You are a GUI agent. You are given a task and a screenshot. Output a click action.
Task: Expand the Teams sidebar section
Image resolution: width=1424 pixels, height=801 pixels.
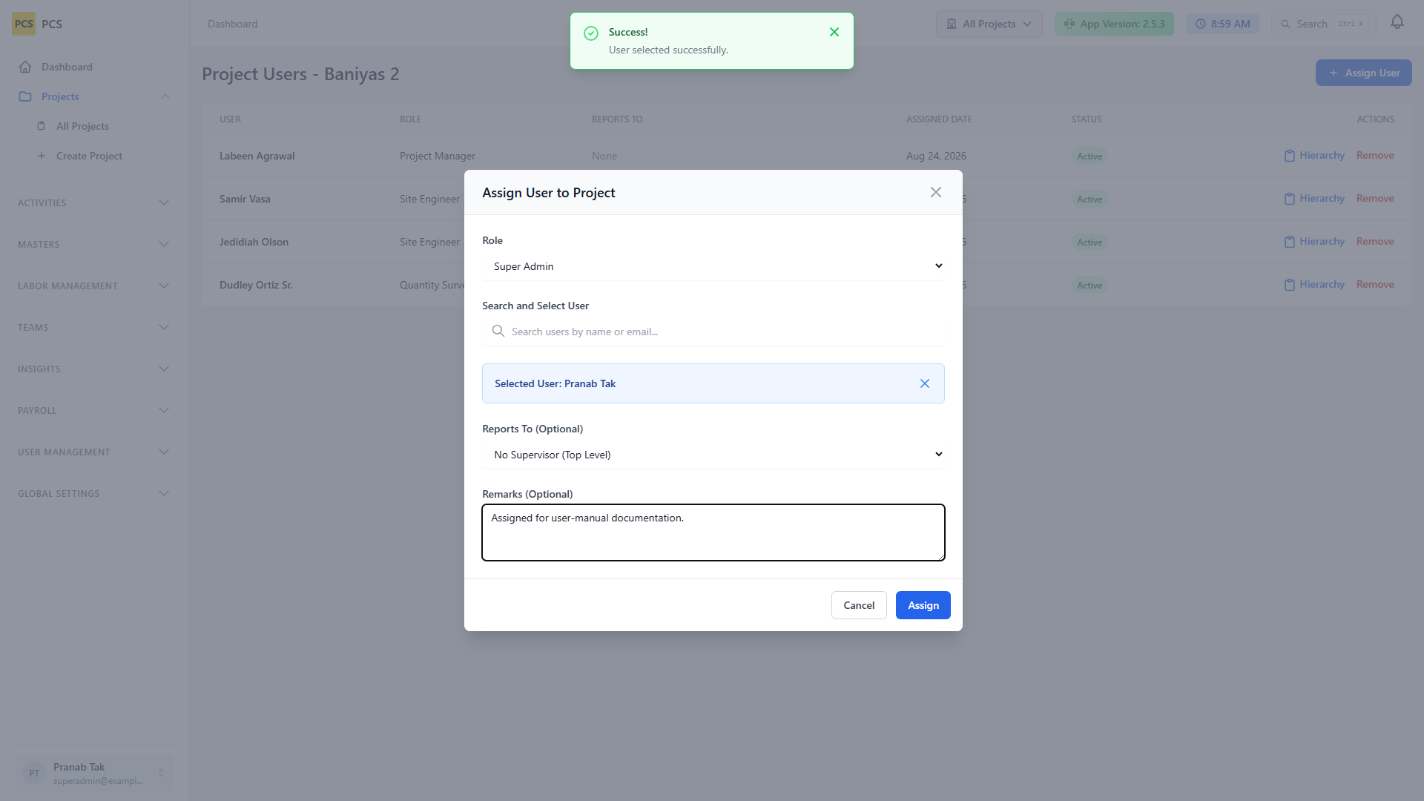(93, 327)
